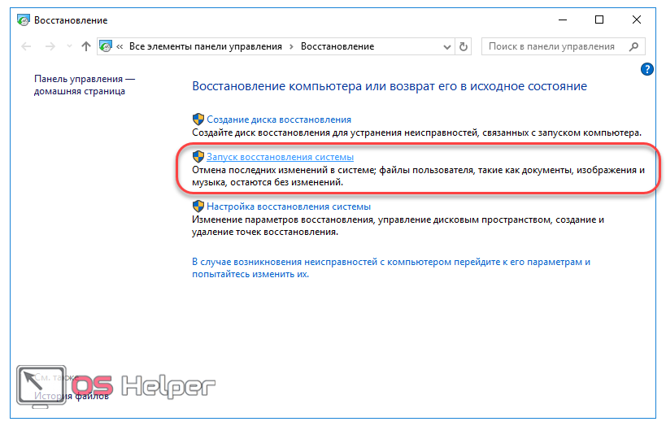Click shield icon beside "Настройка восстановления системы"
The width and height of the screenshot is (666, 426).
point(198,207)
